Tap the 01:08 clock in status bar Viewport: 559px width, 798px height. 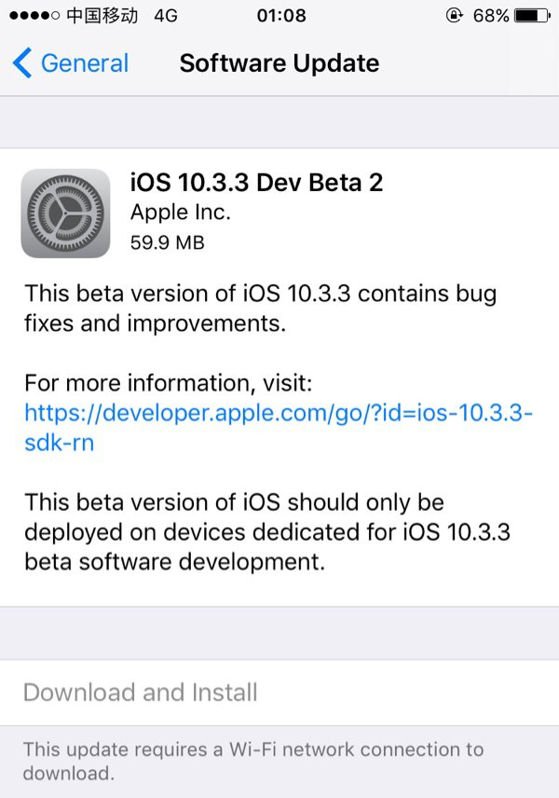pos(280,16)
